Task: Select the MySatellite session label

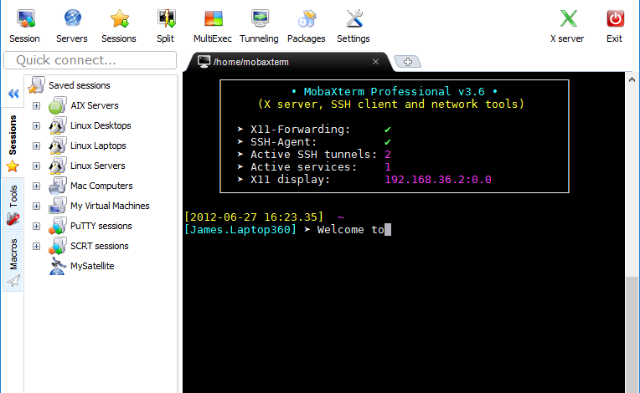Action: click(92, 266)
